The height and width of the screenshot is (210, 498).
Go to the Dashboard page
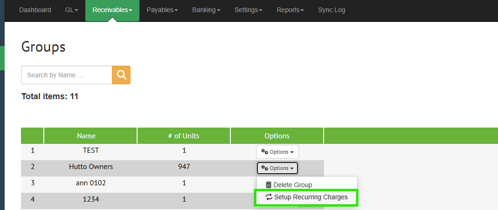(35, 10)
